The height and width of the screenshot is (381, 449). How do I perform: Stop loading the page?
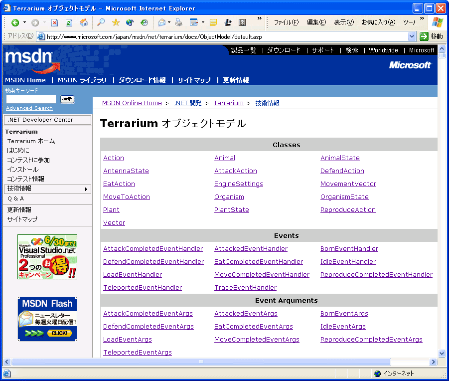coord(54,22)
